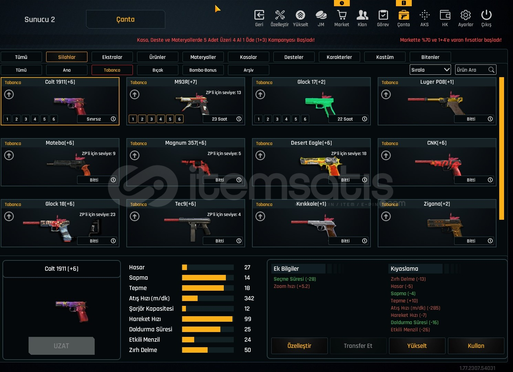Open the Sırala sort dropdown

(430, 70)
